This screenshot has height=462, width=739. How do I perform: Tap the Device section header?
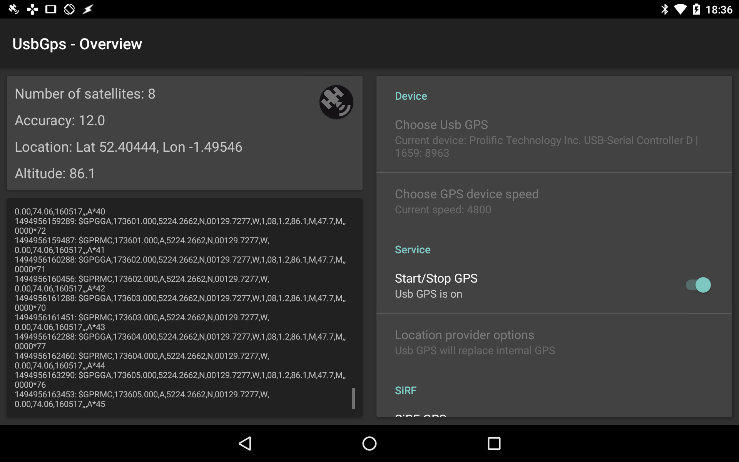411,96
